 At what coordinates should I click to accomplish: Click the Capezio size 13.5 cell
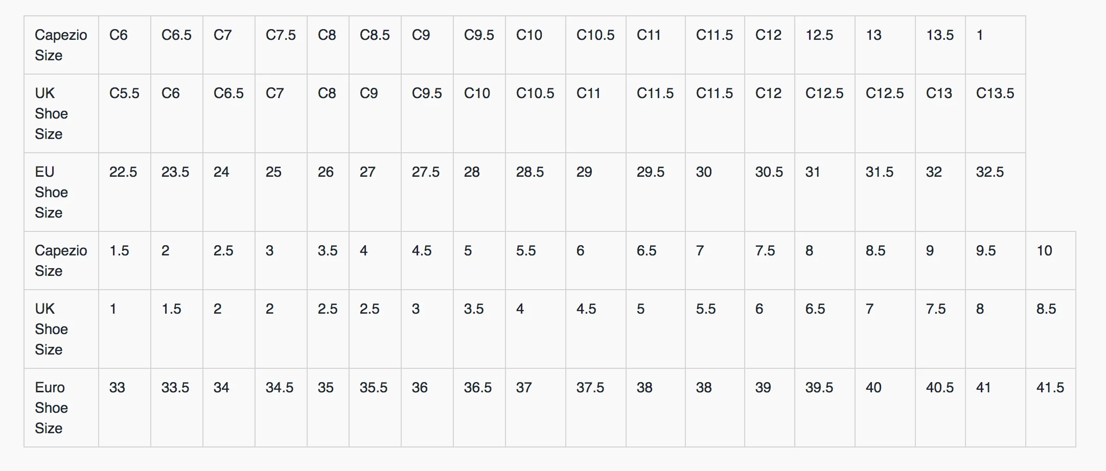click(940, 45)
